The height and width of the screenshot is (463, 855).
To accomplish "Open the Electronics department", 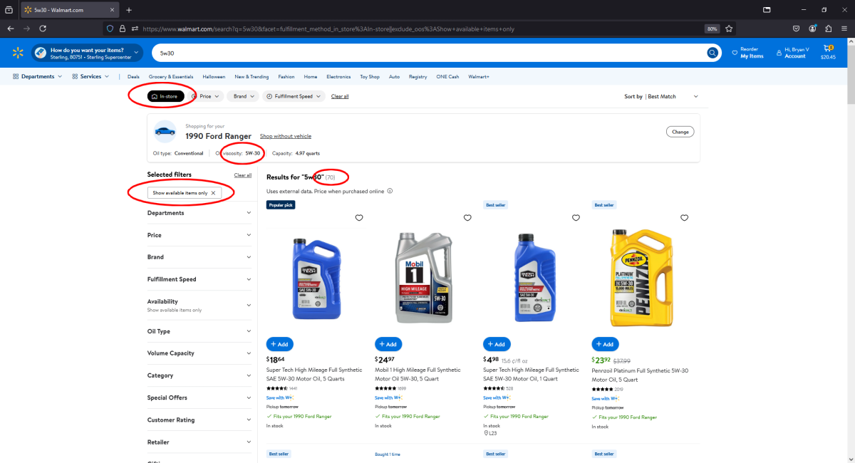I will point(338,76).
